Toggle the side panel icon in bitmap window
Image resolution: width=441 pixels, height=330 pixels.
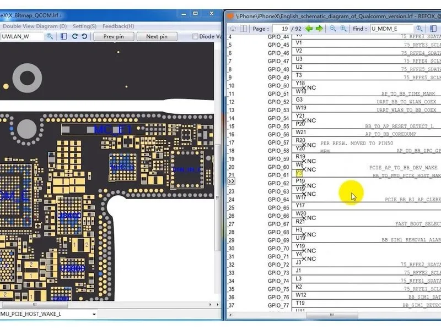coord(64,36)
